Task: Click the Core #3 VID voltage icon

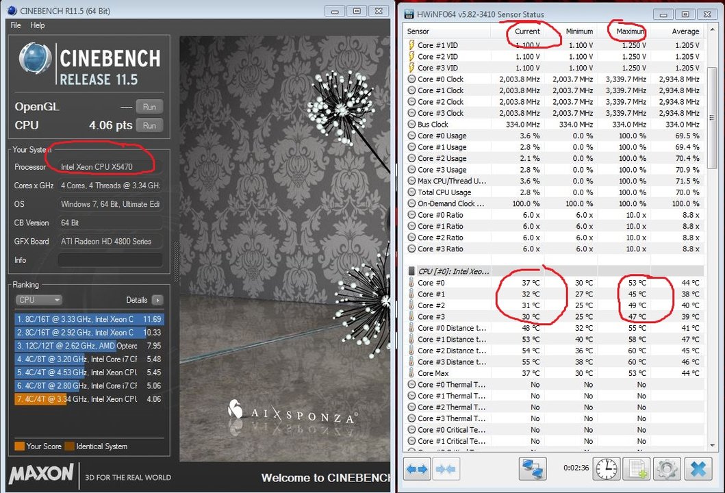Action: click(411, 68)
